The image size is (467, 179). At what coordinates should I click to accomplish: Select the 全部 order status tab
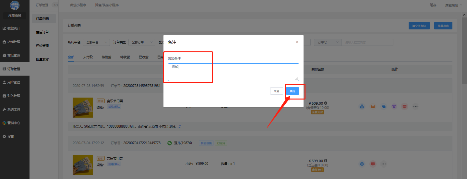[71, 57]
